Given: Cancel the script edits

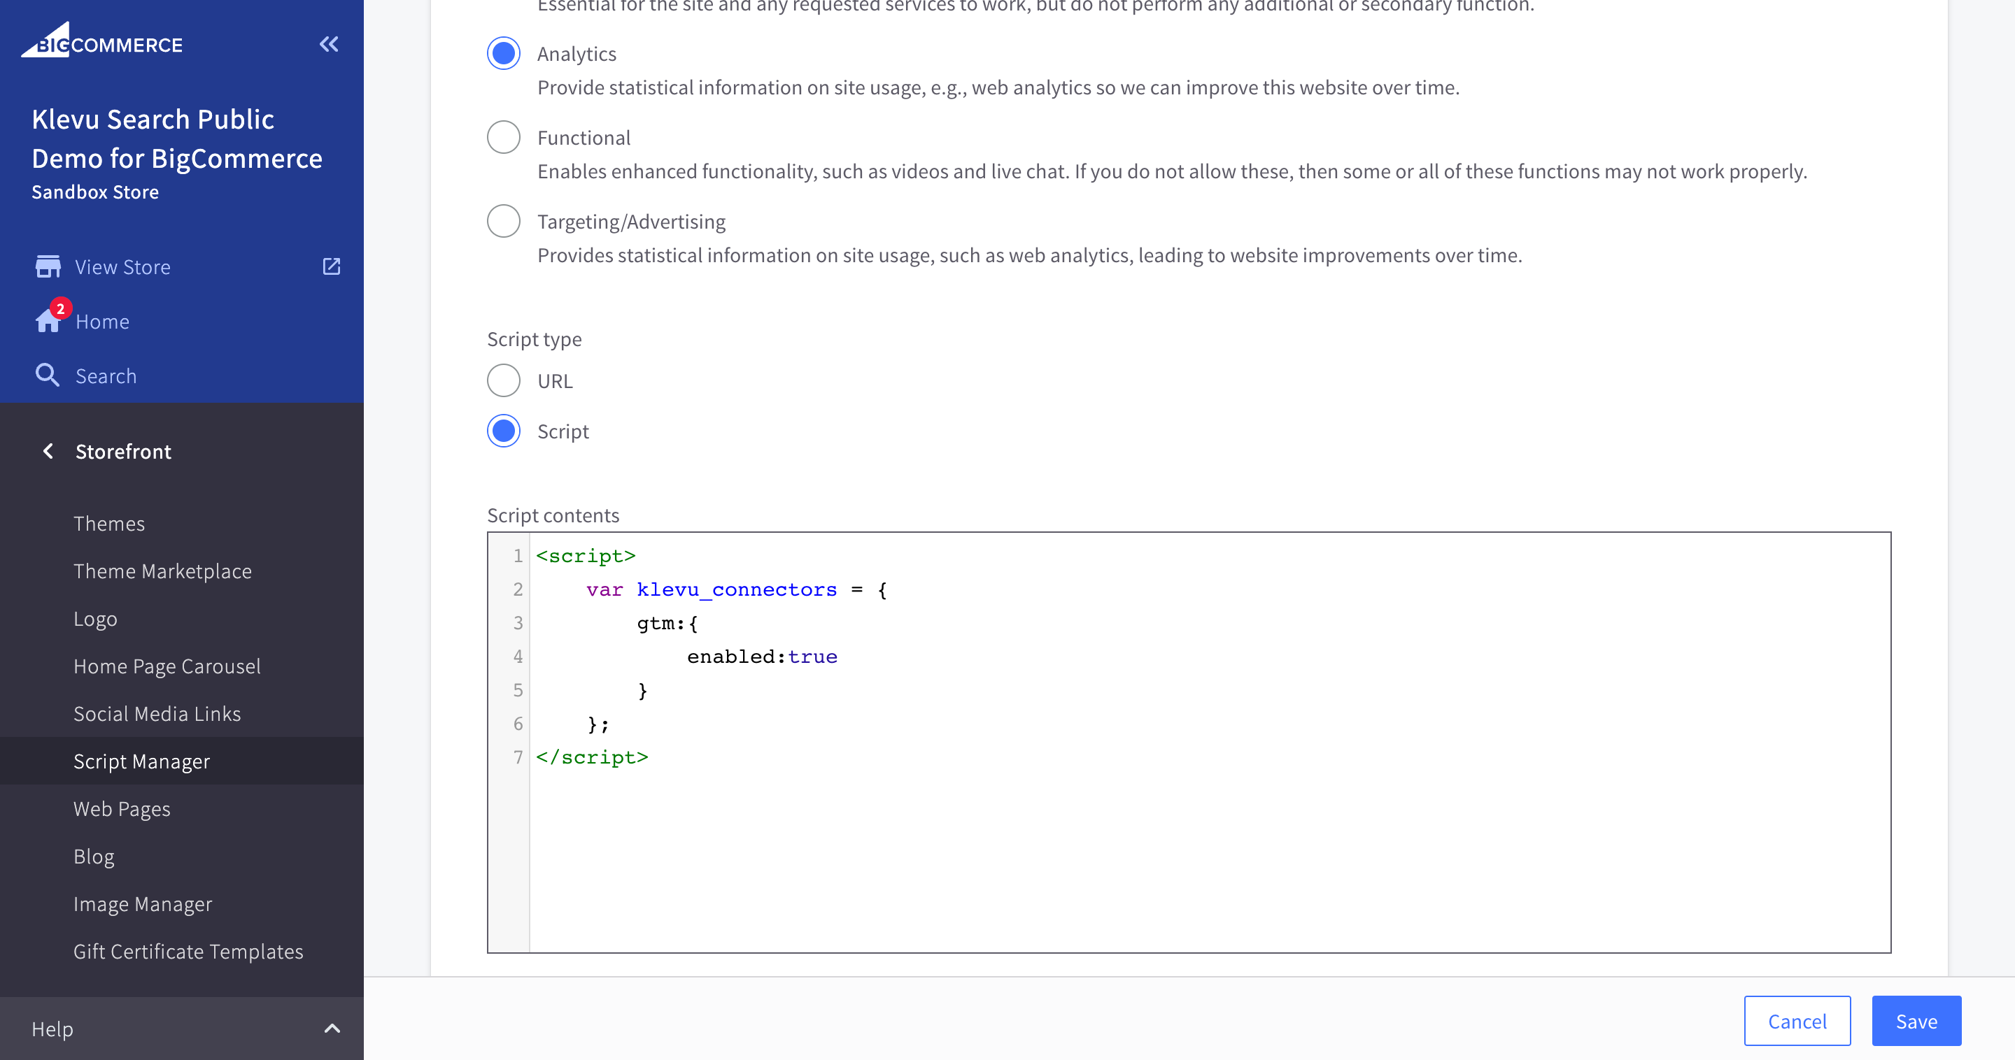Looking at the screenshot, I should click(1797, 1021).
